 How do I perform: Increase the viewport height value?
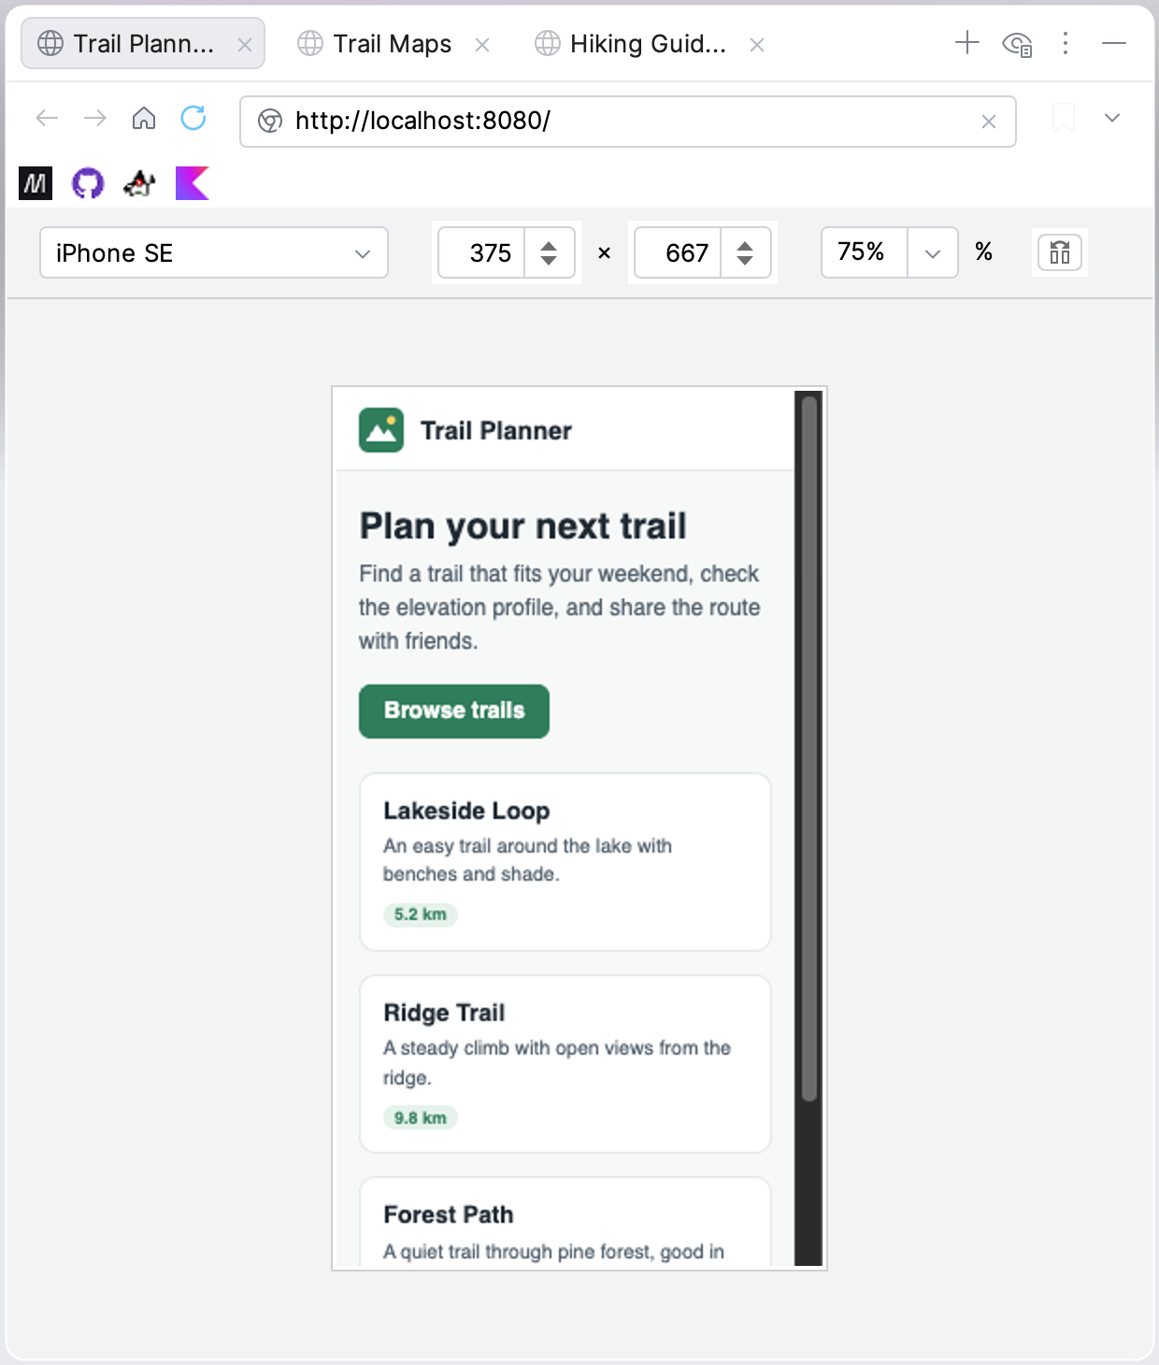click(x=745, y=245)
